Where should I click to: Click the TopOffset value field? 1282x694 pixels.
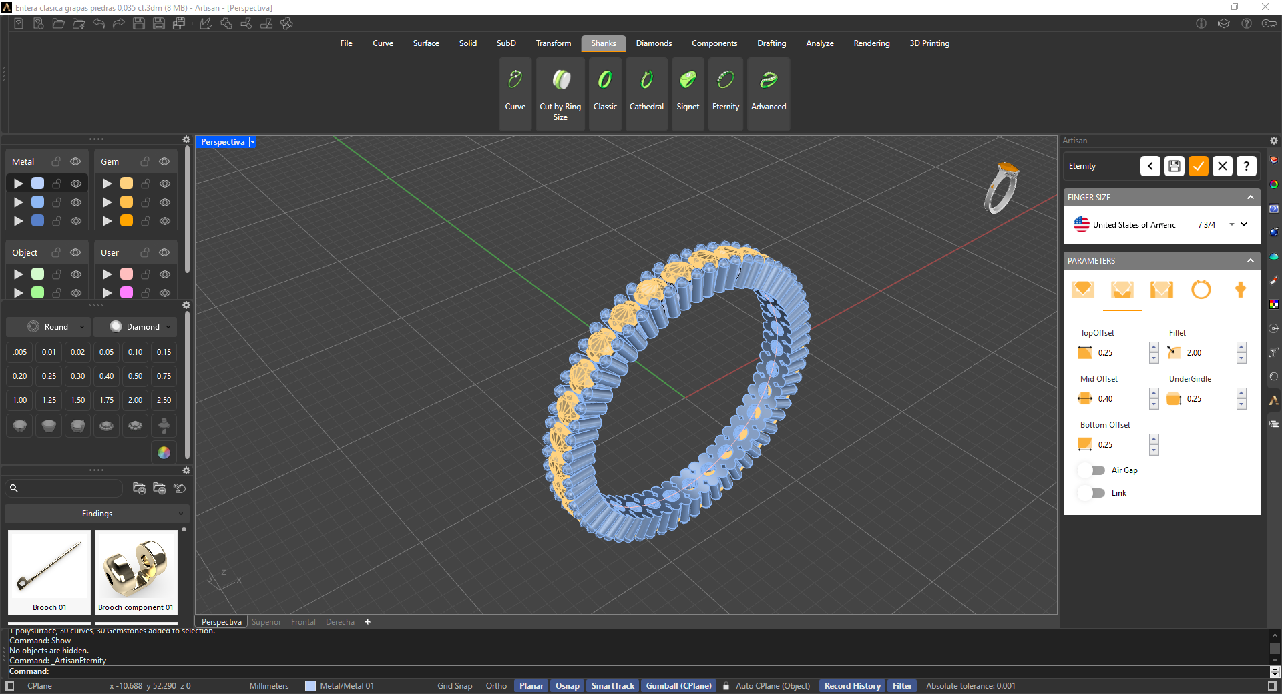1120,353
